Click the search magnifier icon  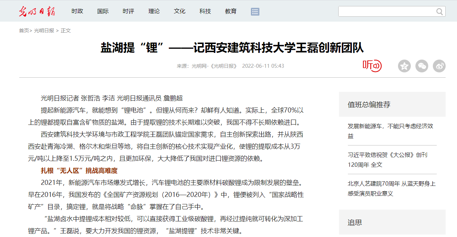click(440, 12)
